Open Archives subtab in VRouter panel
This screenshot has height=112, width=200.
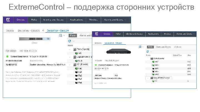coord(177,47)
